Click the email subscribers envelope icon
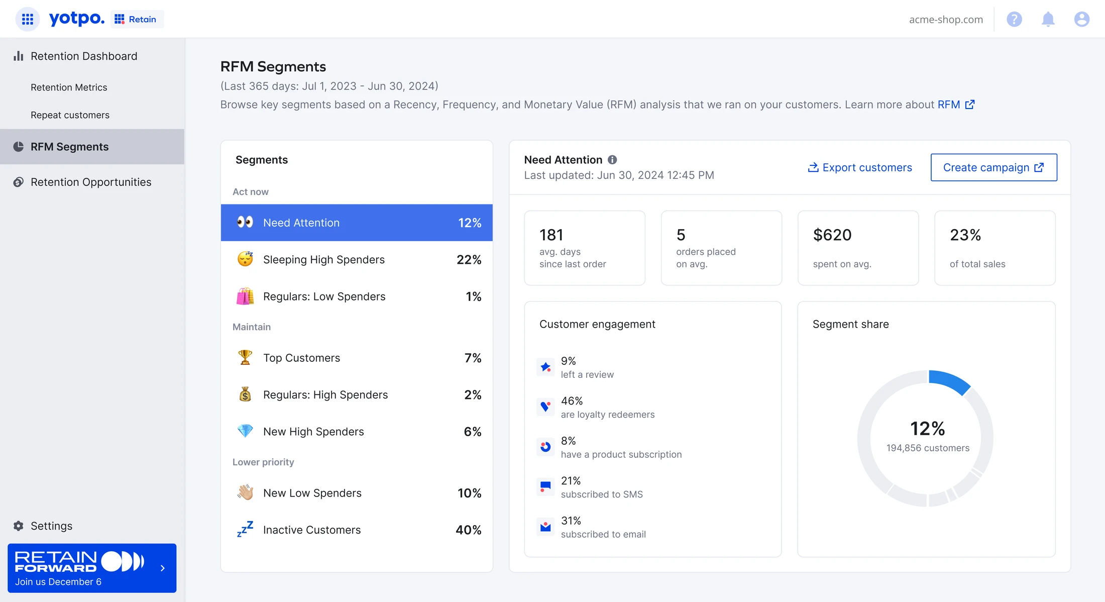1105x602 pixels. [545, 527]
